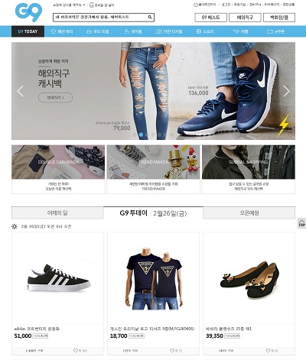Click the search magnifier icon
Screen dimensions: 306x360
coord(150,17)
